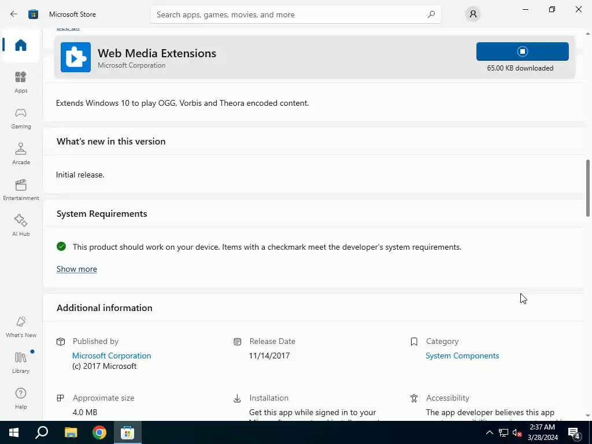
Task: Click the green system requirements checkmark
Action: [x=61, y=246]
